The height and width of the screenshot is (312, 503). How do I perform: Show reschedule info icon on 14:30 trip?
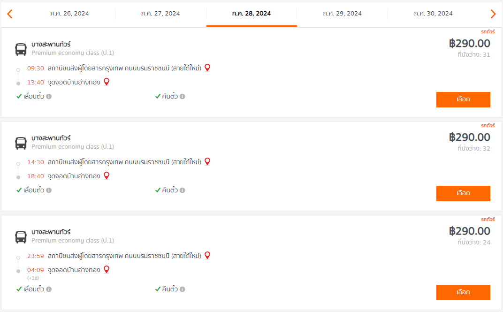click(x=49, y=190)
